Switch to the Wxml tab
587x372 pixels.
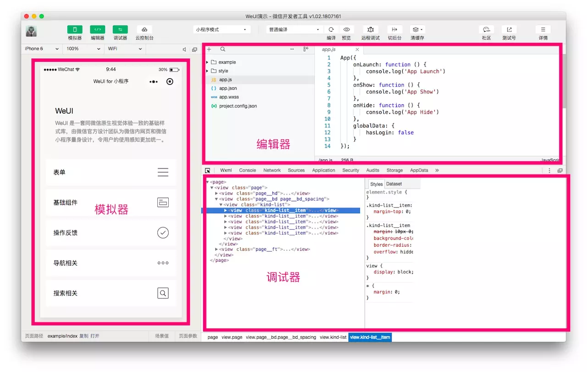coord(226,170)
